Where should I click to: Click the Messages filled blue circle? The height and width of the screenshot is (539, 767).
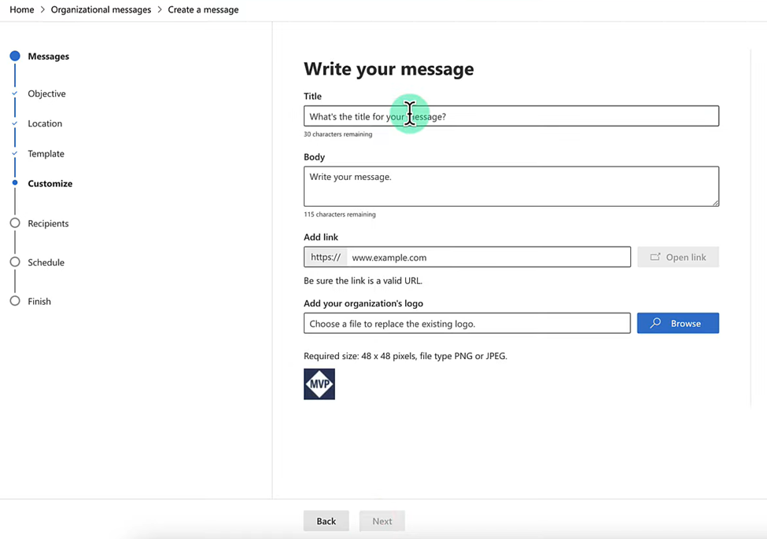coord(15,56)
